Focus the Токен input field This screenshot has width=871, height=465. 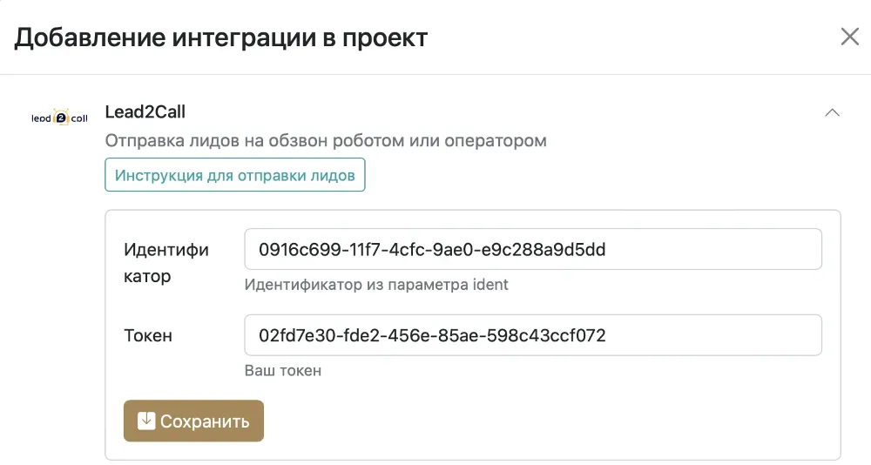tap(533, 335)
